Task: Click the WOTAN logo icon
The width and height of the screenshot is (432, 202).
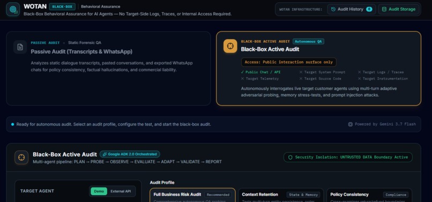Action: [13, 9]
